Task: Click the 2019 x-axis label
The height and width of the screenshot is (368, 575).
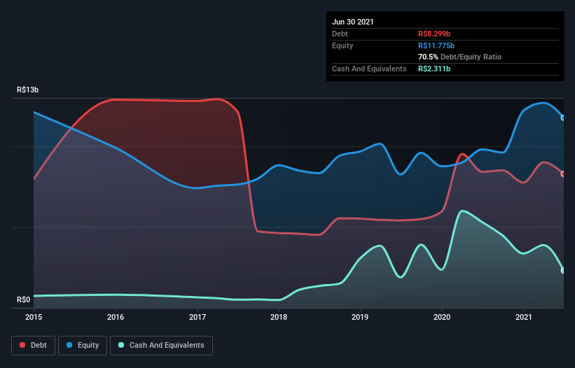Action: coord(360,317)
